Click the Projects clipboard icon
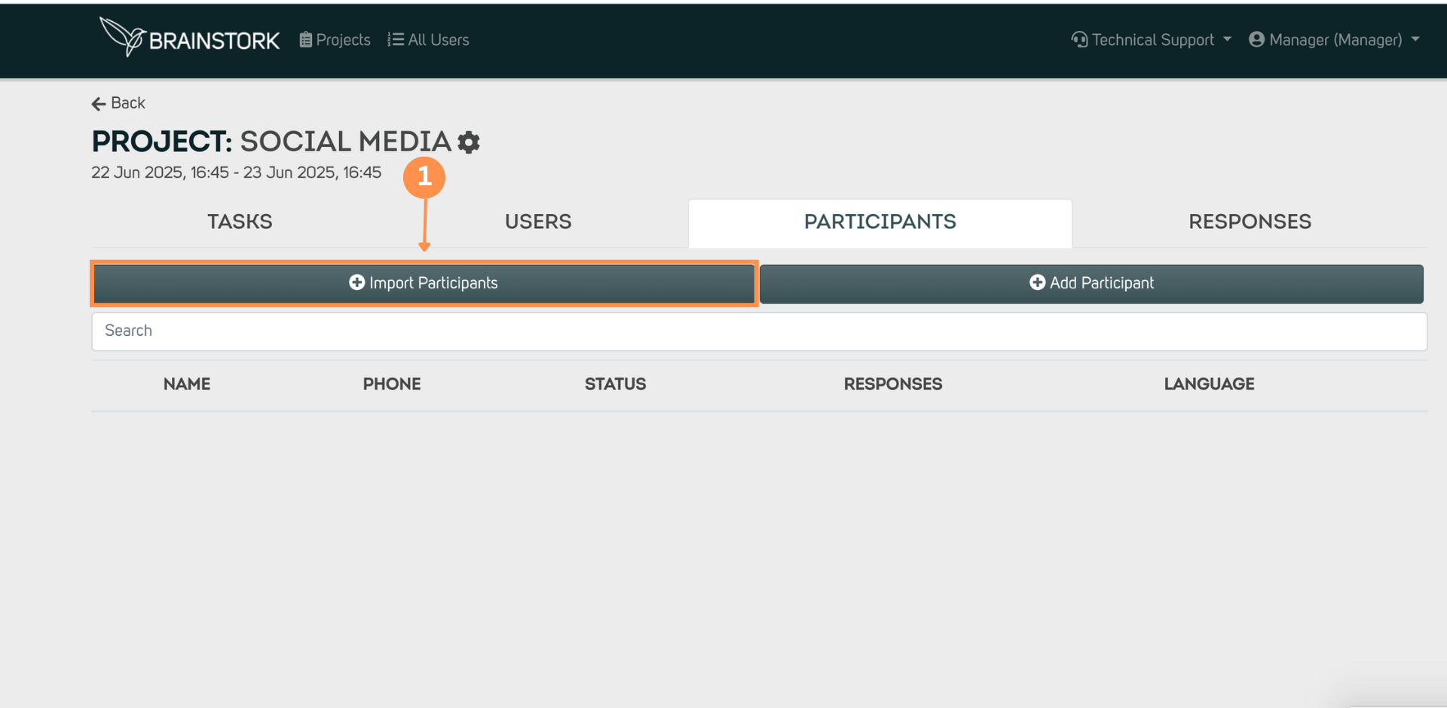The image size is (1447, 708). 306,40
